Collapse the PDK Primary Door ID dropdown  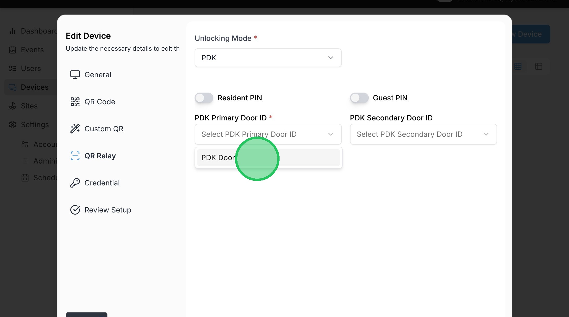pos(268,134)
